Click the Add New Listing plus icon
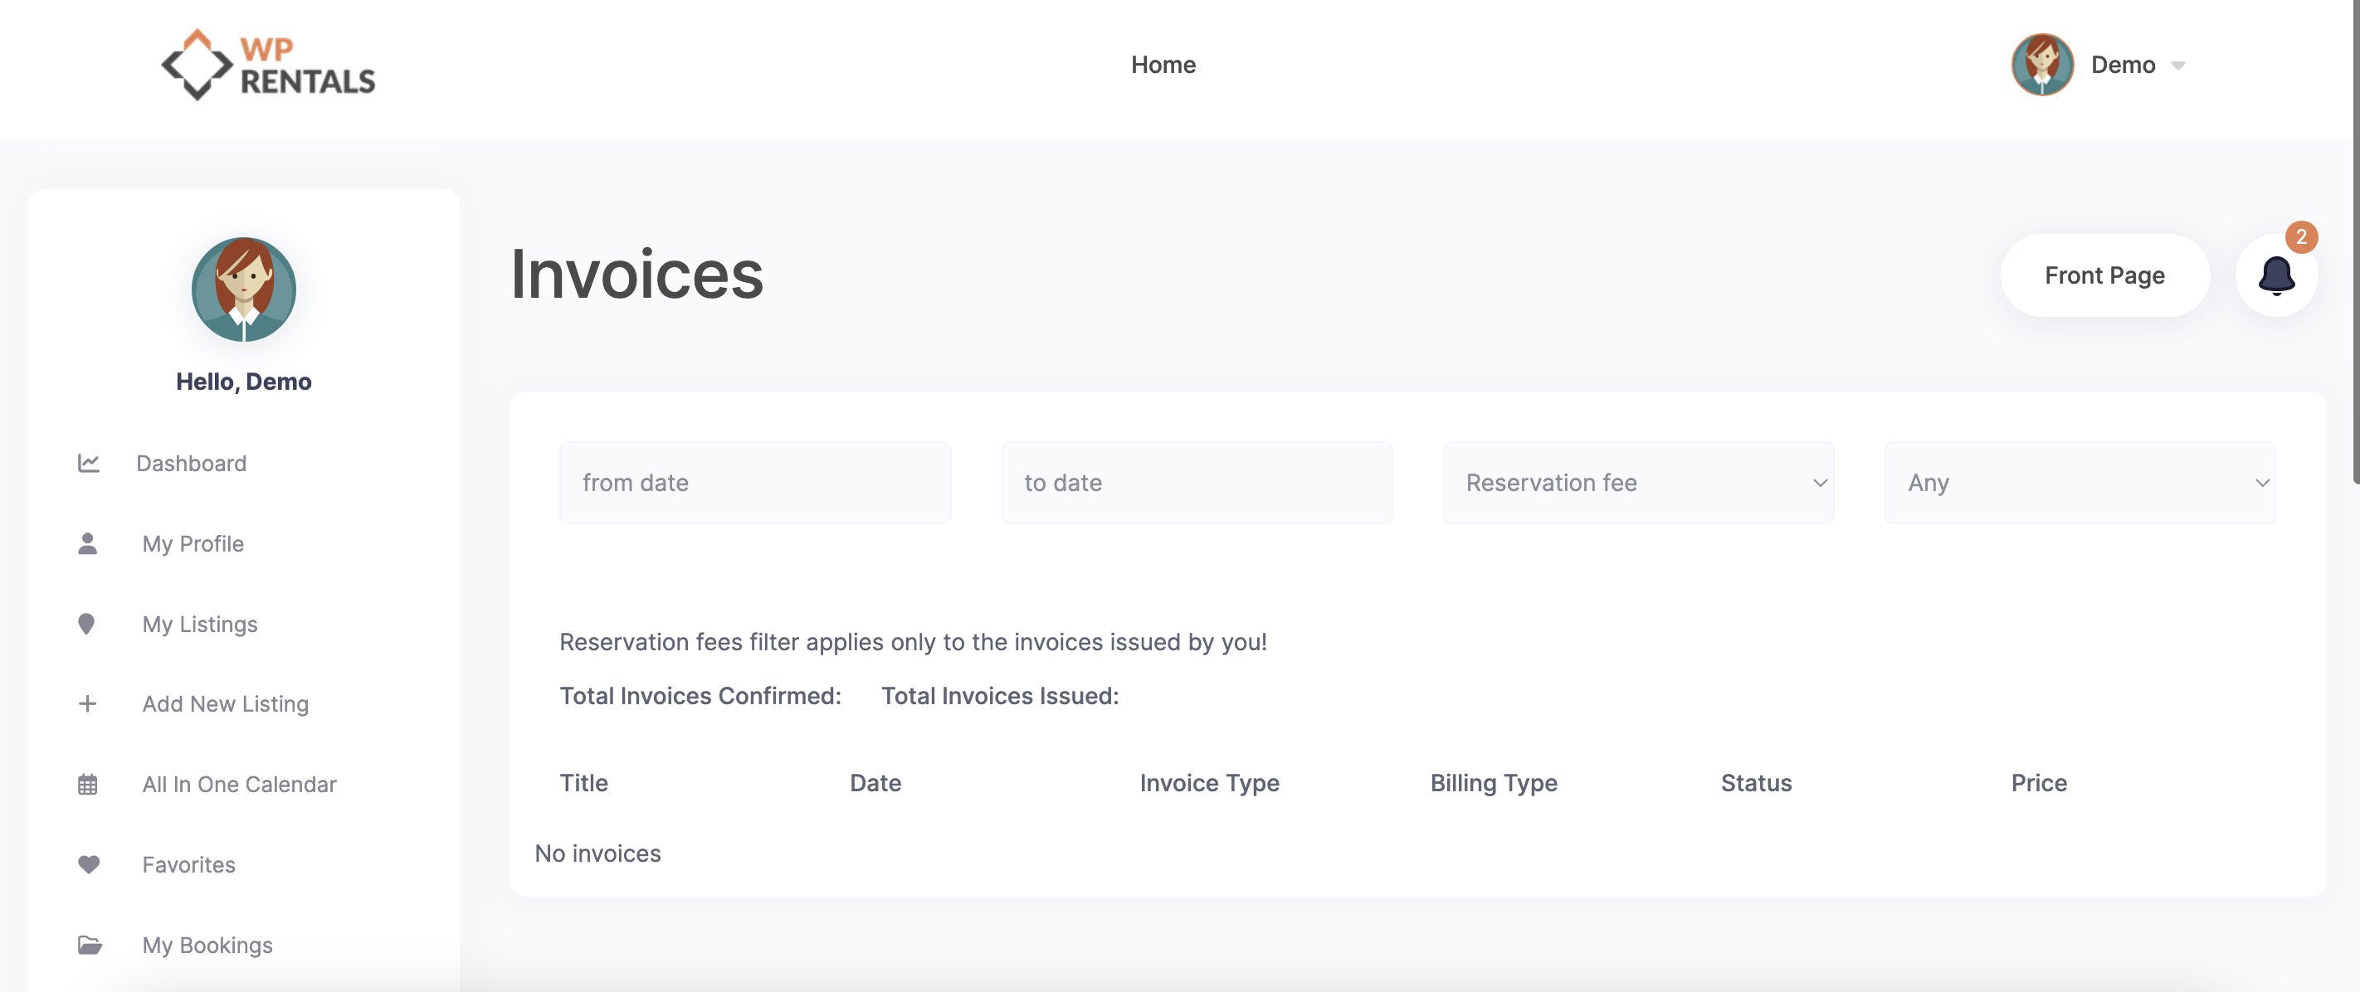The height and width of the screenshot is (992, 2360). point(88,703)
